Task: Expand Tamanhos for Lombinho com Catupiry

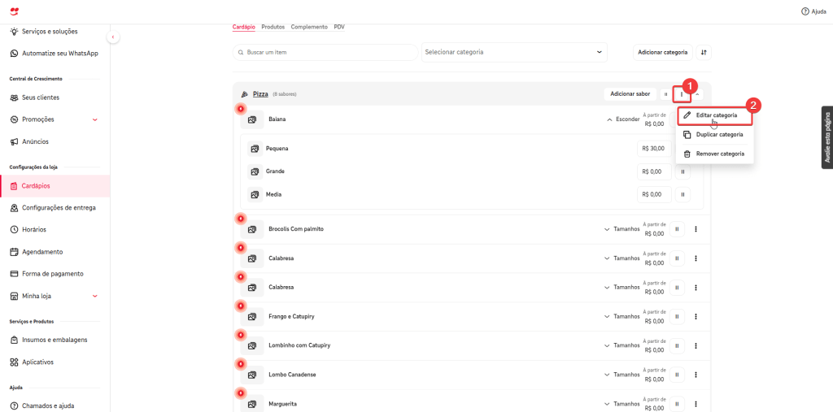Action: click(621, 345)
